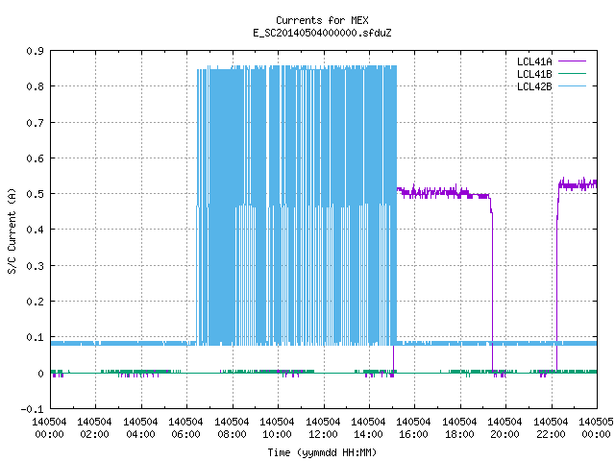Click the 140504 06:00 x-axis tick label
The image size is (615, 461).
(185, 428)
